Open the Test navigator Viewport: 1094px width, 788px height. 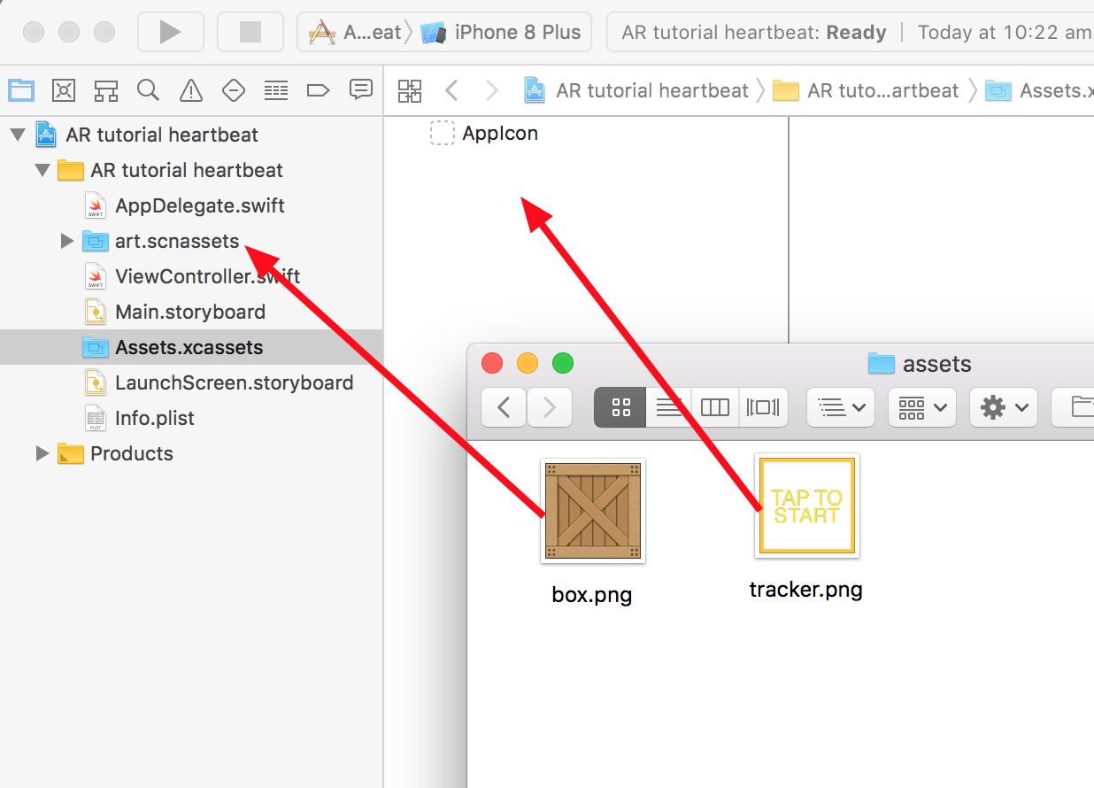[x=233, y=89]
